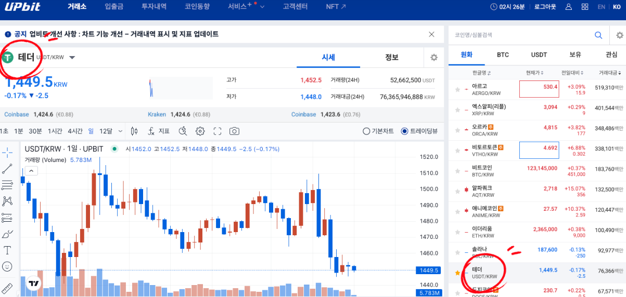Switch to the BTC market tab
The image size is (626, 297).
503,55
